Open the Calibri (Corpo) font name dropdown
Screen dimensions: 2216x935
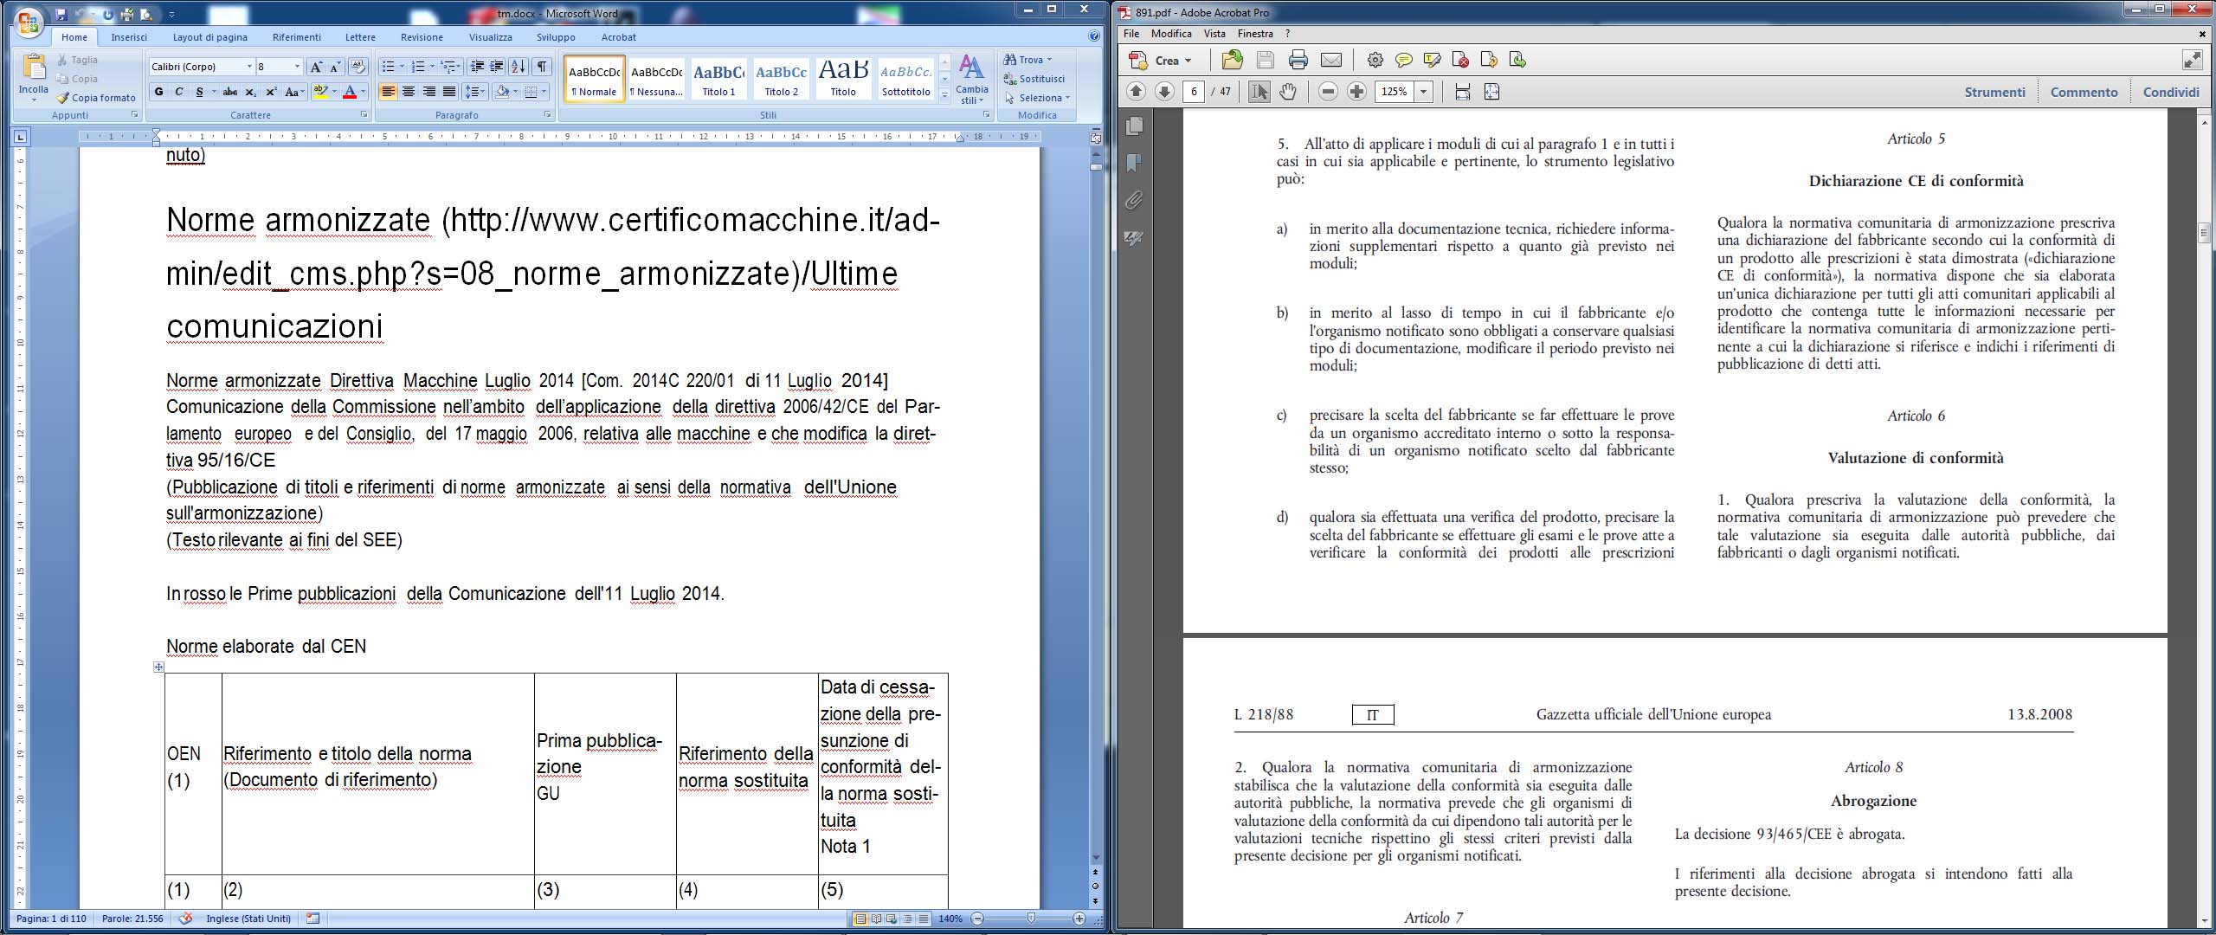point(249,67)
